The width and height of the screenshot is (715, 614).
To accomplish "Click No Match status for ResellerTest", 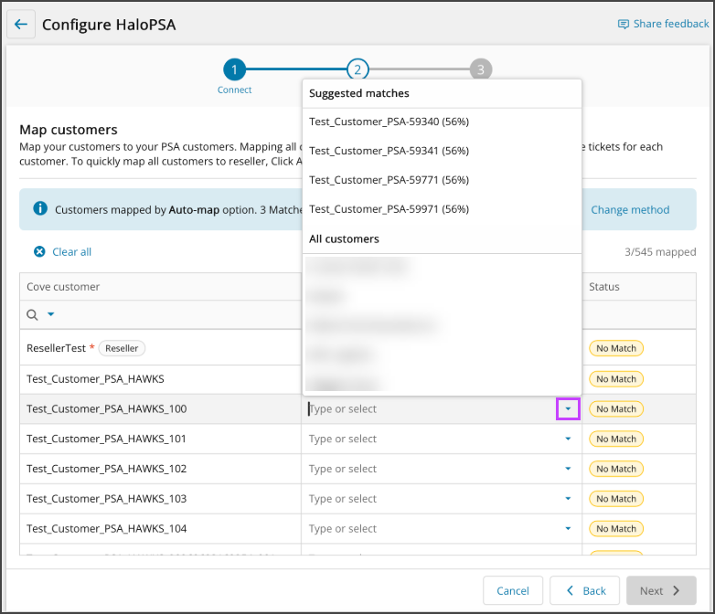I will click(x=616, y=348).
